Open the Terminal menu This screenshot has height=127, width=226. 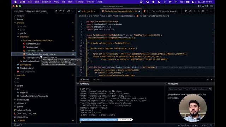coord(79,2)
